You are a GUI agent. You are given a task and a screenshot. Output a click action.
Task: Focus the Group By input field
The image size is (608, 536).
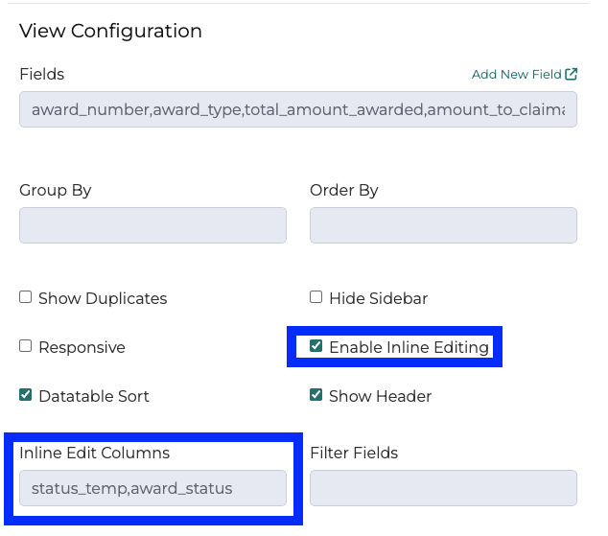click(x=152, y=225)
